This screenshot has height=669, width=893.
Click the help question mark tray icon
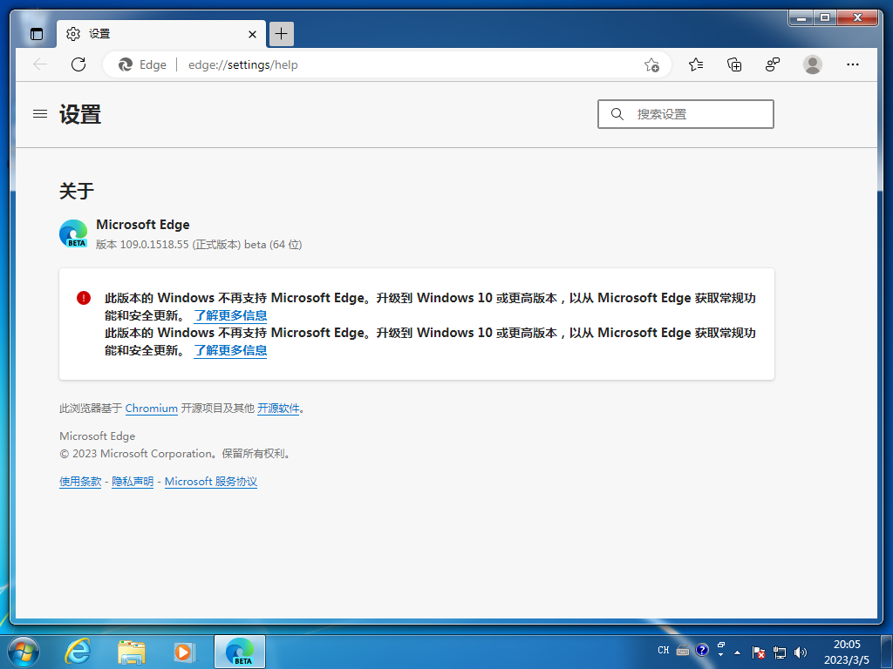coord(702,650)
